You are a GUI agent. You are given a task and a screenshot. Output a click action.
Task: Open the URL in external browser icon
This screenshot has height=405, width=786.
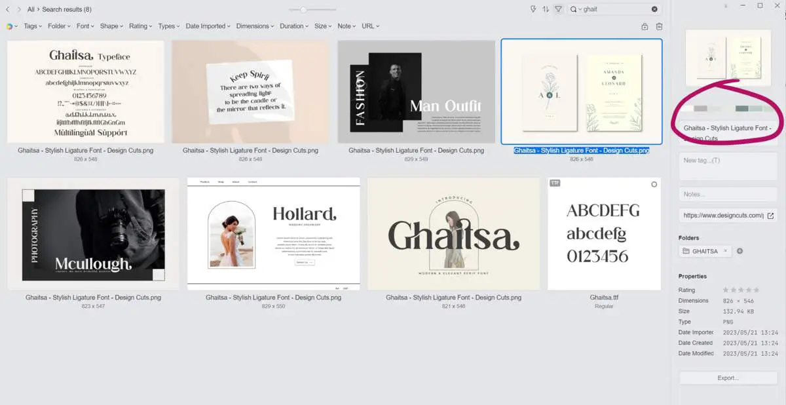(770, 216)
